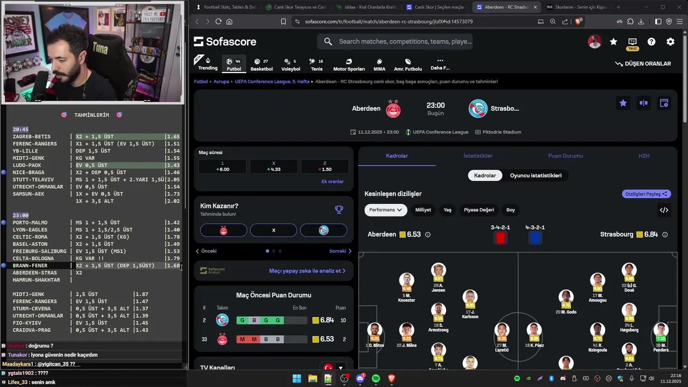The height and width of the screenshot is (387, 688).
Task: Go to Sonraki in Kim Kazanır
Action: (x=340, y=251)
